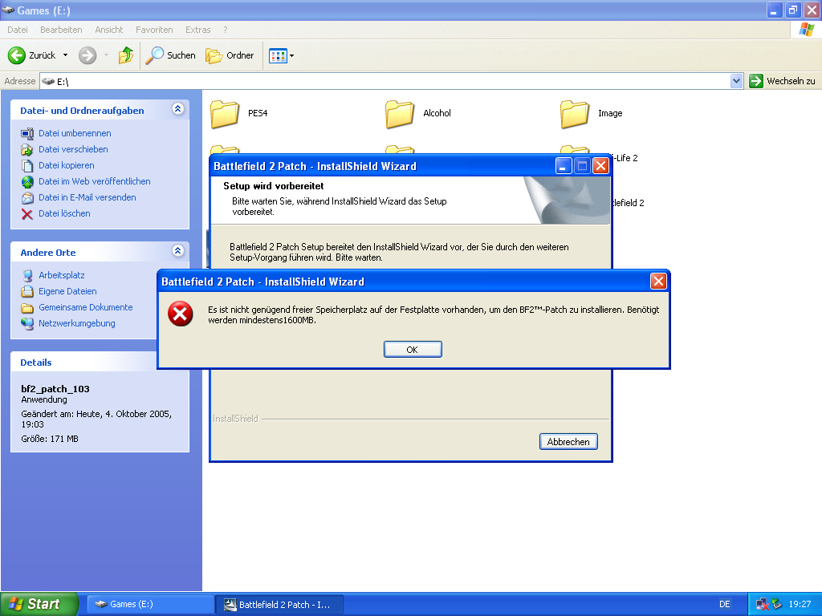Click Abbrechen in the InstallShield Wizard
The height and width of the screenshot is (616, 822).
pyautogui.click(x=568, y=442)
